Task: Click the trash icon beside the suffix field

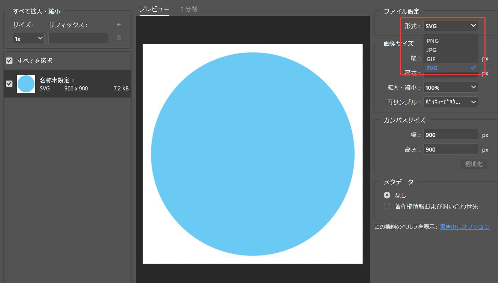Action: click(x=119, y=38)
